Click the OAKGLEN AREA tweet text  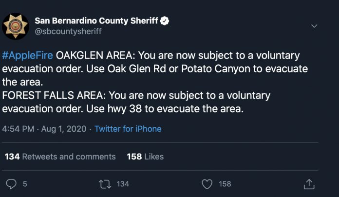pyautogui.click(x=95, y=56)
